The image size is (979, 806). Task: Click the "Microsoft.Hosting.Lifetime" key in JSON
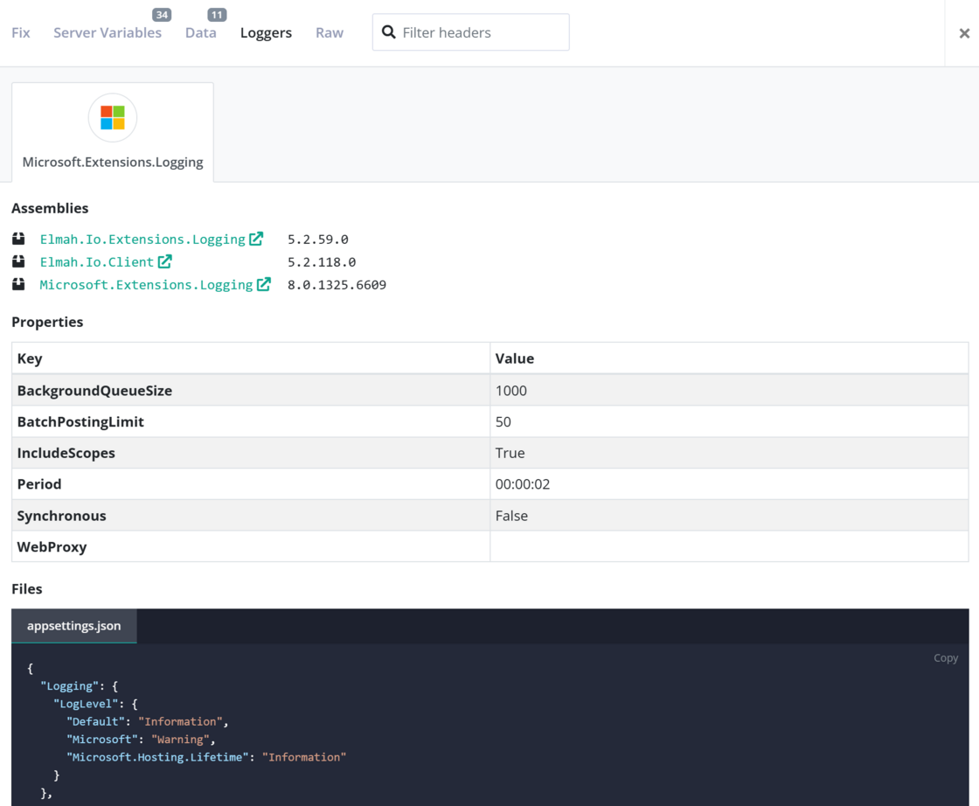coord(156,757)
